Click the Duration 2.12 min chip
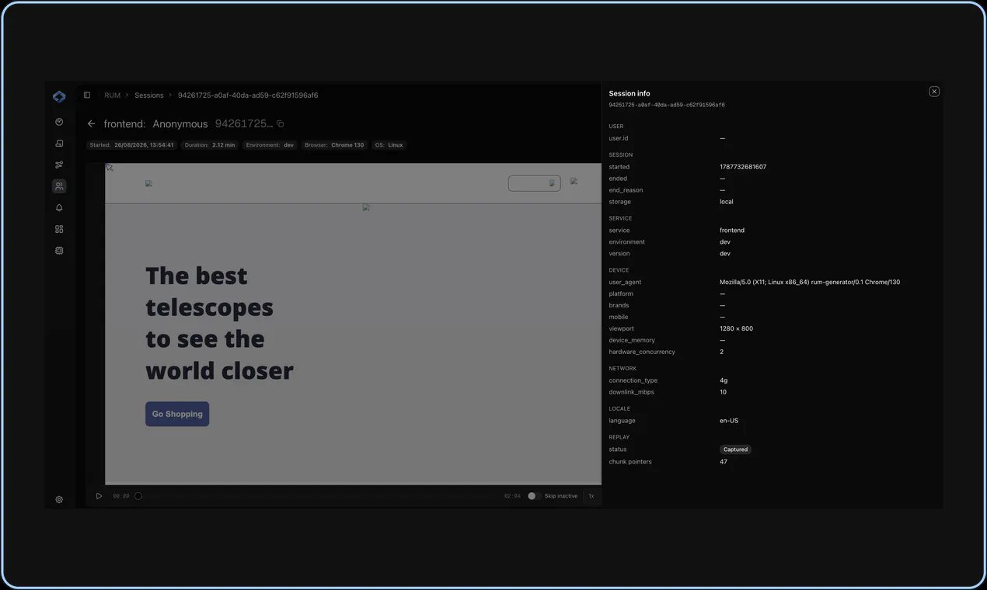The width and height of the screenshot is (987, 590). point(211,145)
